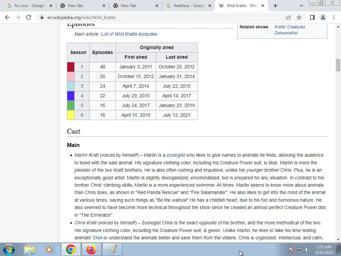Click 'January 3, 2011' first aired cell

point(136,67)
